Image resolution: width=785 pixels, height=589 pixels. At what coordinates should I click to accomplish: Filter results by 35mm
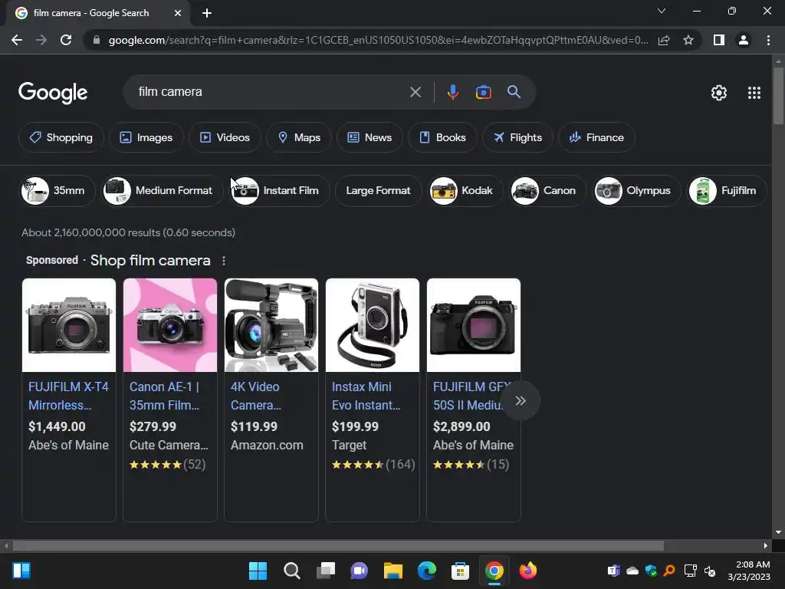(57, 191)
